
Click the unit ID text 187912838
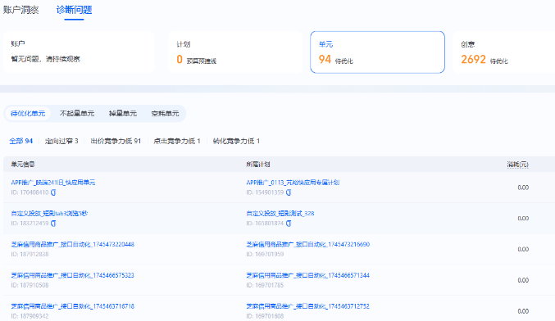30,254
